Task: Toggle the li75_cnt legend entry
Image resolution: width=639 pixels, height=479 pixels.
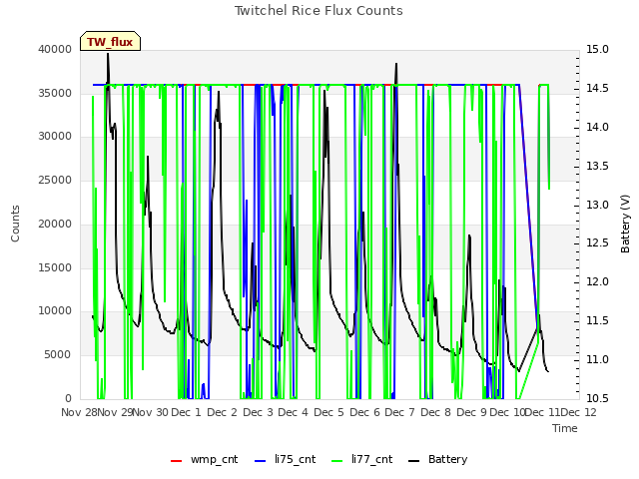Action: pyautogui.click(x=285, y=459)
